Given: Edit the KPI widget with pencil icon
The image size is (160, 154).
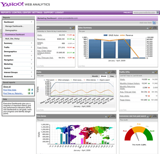Looking at the screenshot, I should point(73,28).
